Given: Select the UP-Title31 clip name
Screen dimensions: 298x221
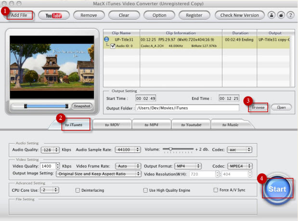Looking at the screenshot, I should pos(124,39).
